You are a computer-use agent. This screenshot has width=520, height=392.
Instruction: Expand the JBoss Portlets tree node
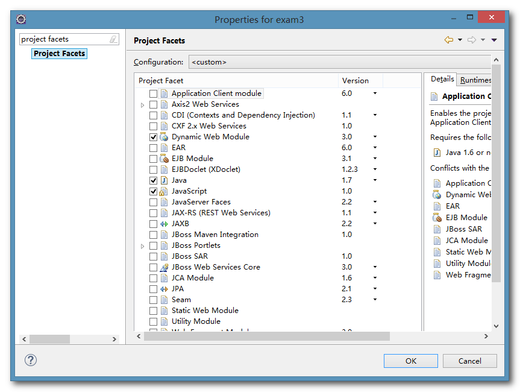point(142,246)
